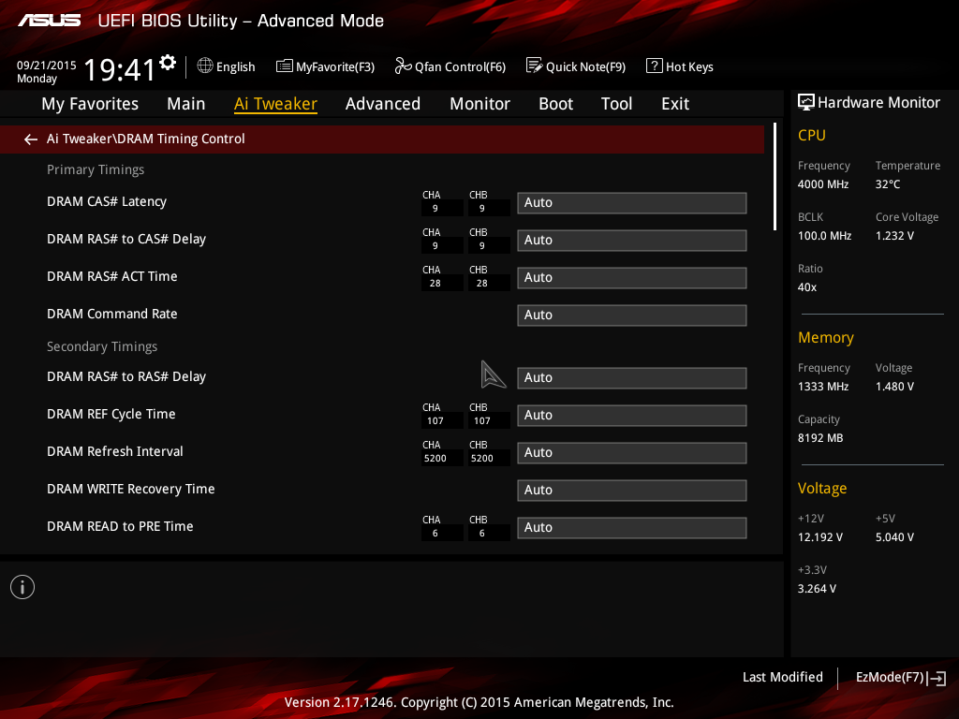959x719 pixels.
Task: Click the +3.3V reading 3.264 V
Action: (817, 588)
